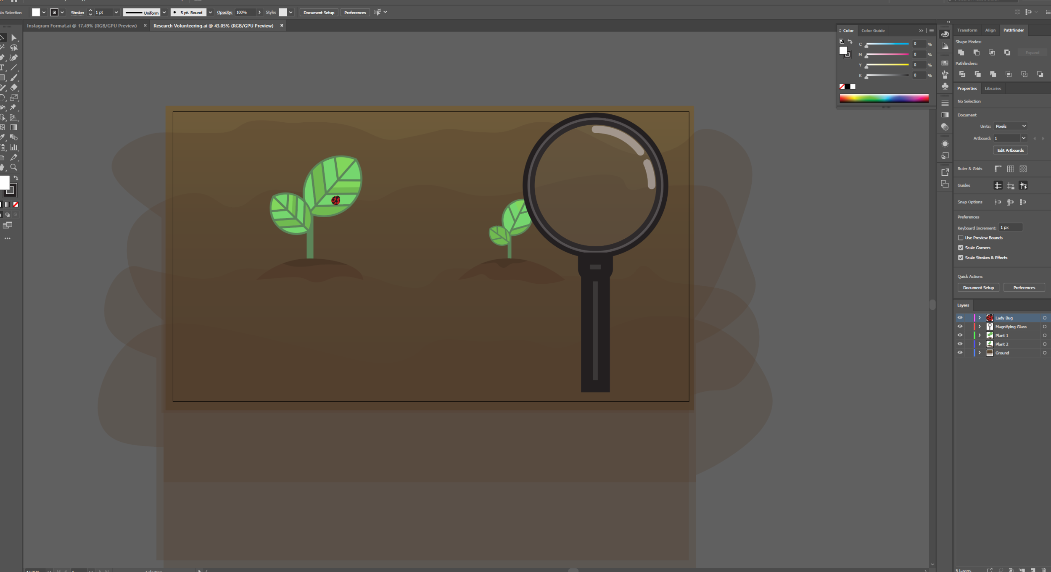
Task: Select the Paintbrush tool
Action: [x=14, y=77]
